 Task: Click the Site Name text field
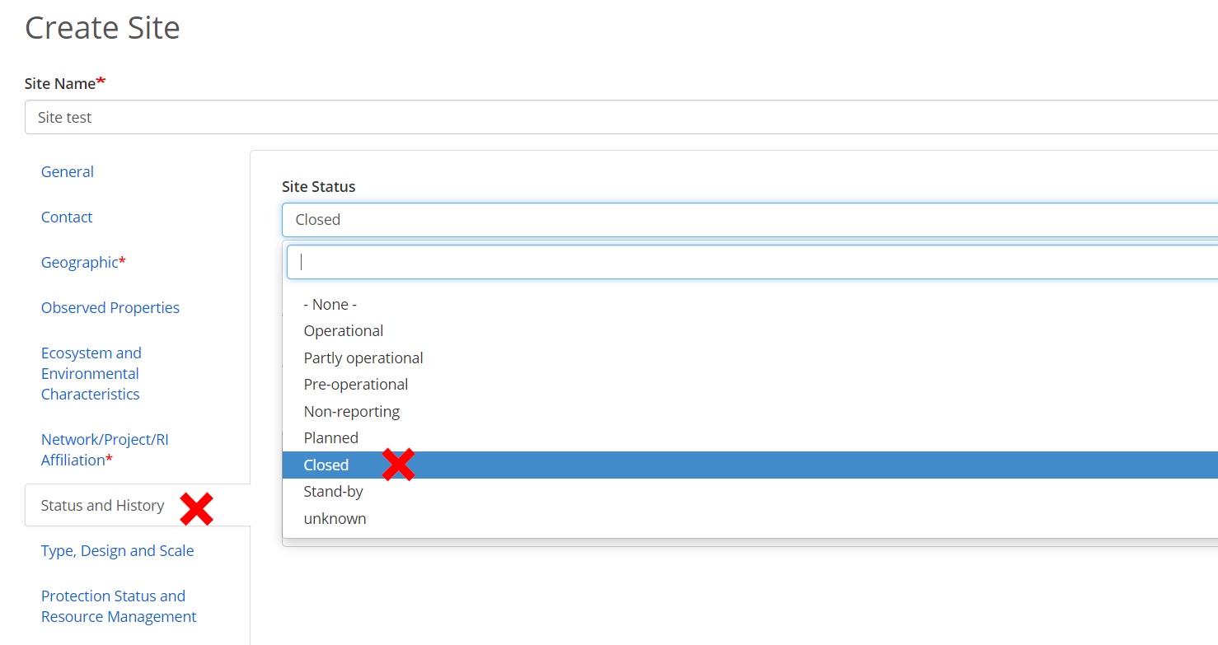pos(618,117)
